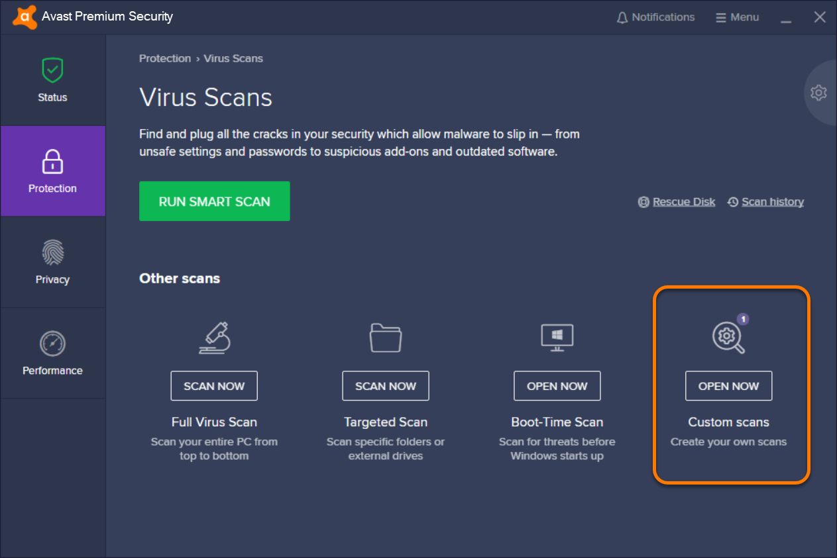The width and height of the screenshot is (837, 558).
Task: Click the Virus Scans breadcrumb
Action: pyautogui.click(x=233, y=58)
